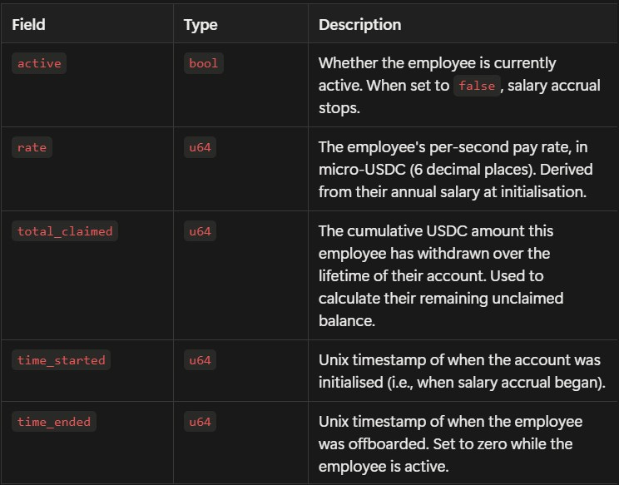Click the u64 type in rate row
619x485 pixels.
tap(201, 148)
